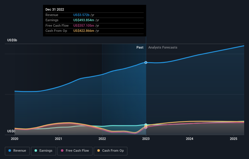
Task: Select the Earnings data point at 2023
Action: 146,125
